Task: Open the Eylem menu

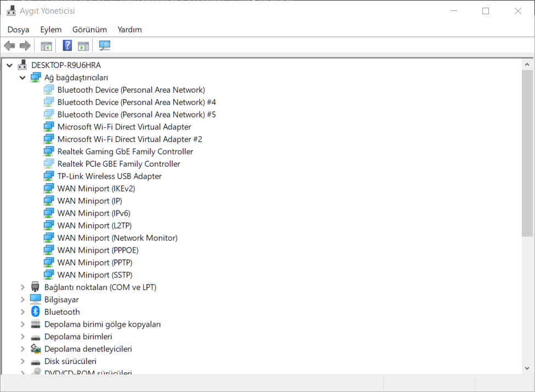Action: [51, 30]
